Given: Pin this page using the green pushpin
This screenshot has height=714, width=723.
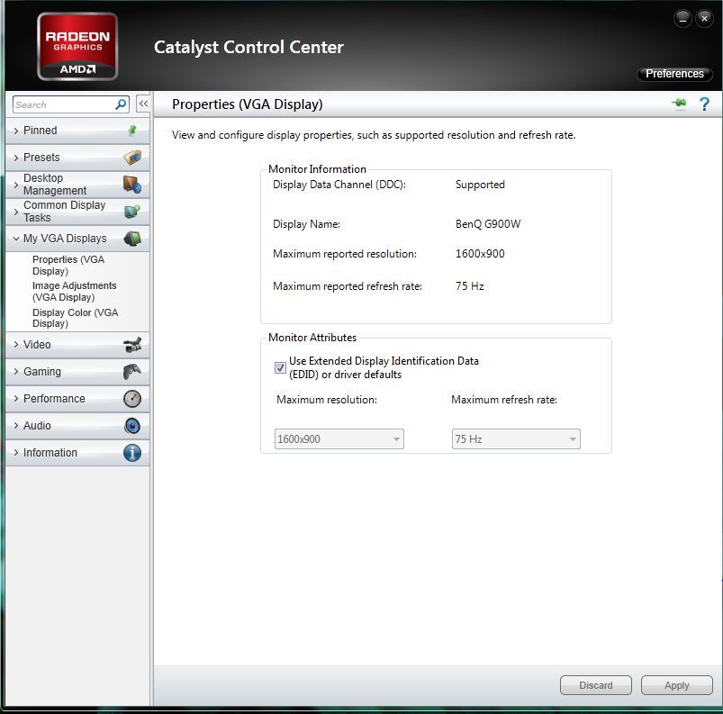Looking at the screenshot, I should (679, 104).
